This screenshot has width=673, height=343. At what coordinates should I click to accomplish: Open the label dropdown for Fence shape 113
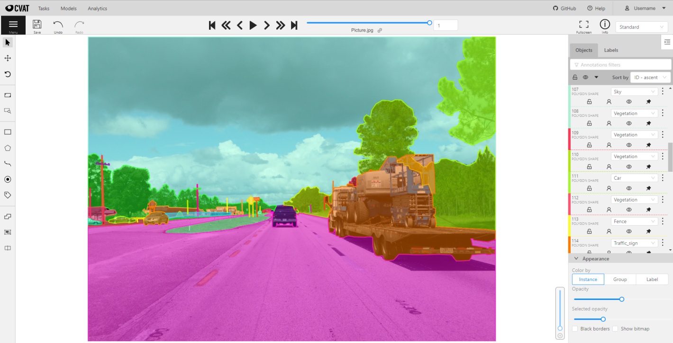pyautogui.click(x=634, y=221)
